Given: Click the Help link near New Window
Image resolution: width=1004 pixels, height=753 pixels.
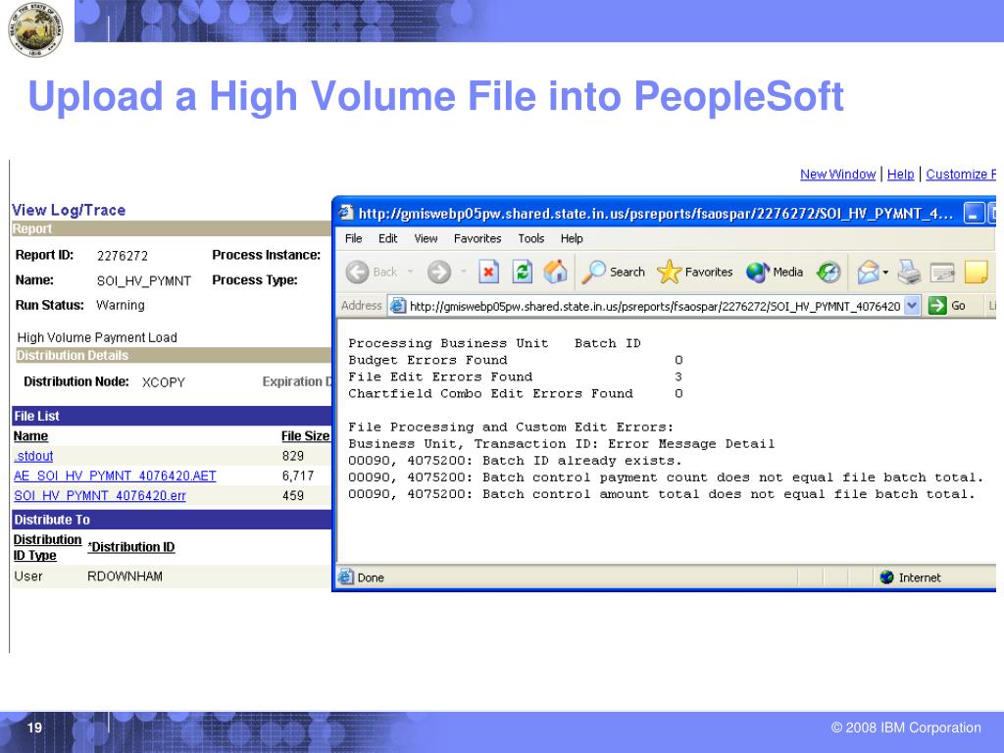Looking at the screenshot, I should 900,175.
